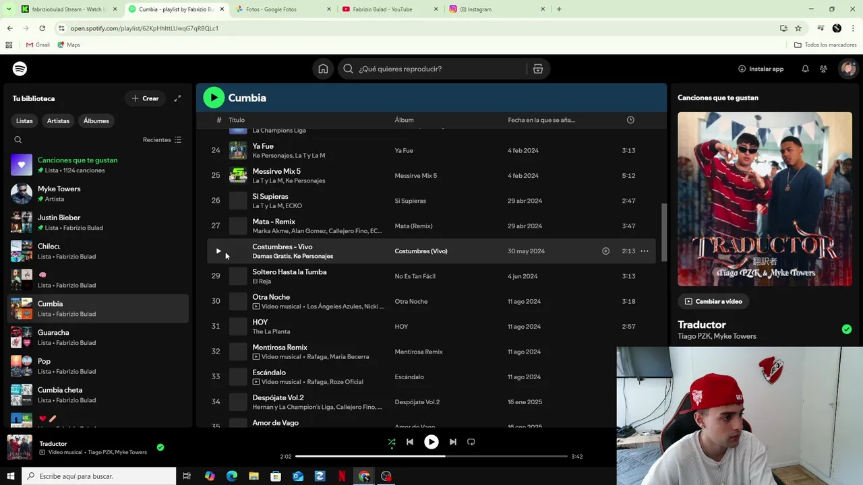The width and height of the screenshot is (863, 485).
Task: Switch to Instagram browser tab
Action: (496, 9)
